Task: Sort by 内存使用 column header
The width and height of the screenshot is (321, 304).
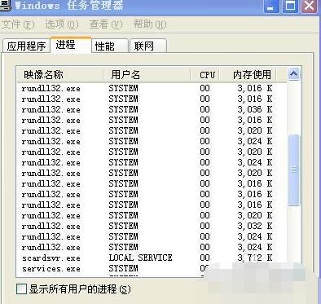Action: 248,74
